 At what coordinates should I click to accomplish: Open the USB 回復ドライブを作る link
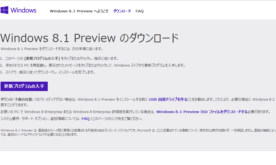click(x=168, y=100)
